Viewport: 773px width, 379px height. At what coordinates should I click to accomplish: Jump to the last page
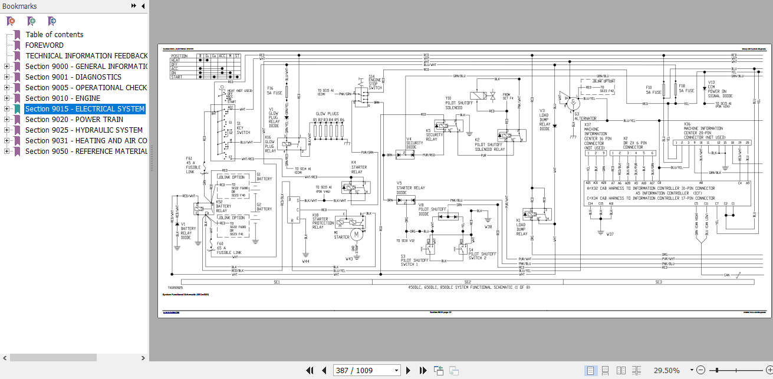tap(423, 371)
